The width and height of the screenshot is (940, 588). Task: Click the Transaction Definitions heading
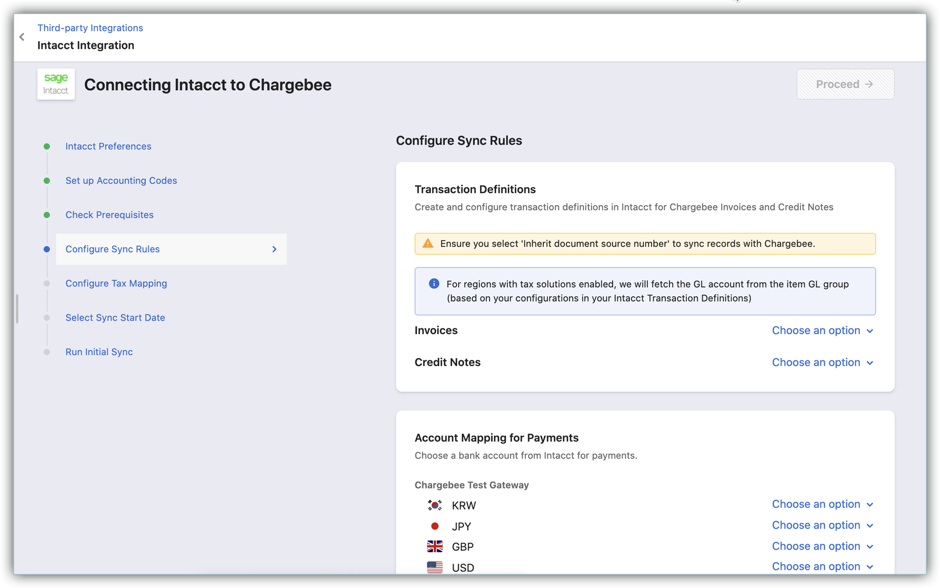pyautogui.click(x=475, y=189)
